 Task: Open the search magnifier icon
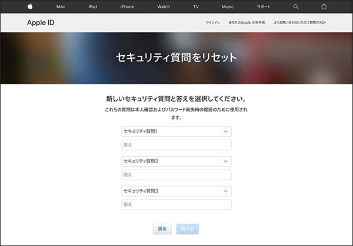pyautogui.click(x=295, y=6)
